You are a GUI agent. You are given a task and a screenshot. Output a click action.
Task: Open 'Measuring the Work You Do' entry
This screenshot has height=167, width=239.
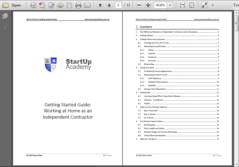click(x=178, y=75)
